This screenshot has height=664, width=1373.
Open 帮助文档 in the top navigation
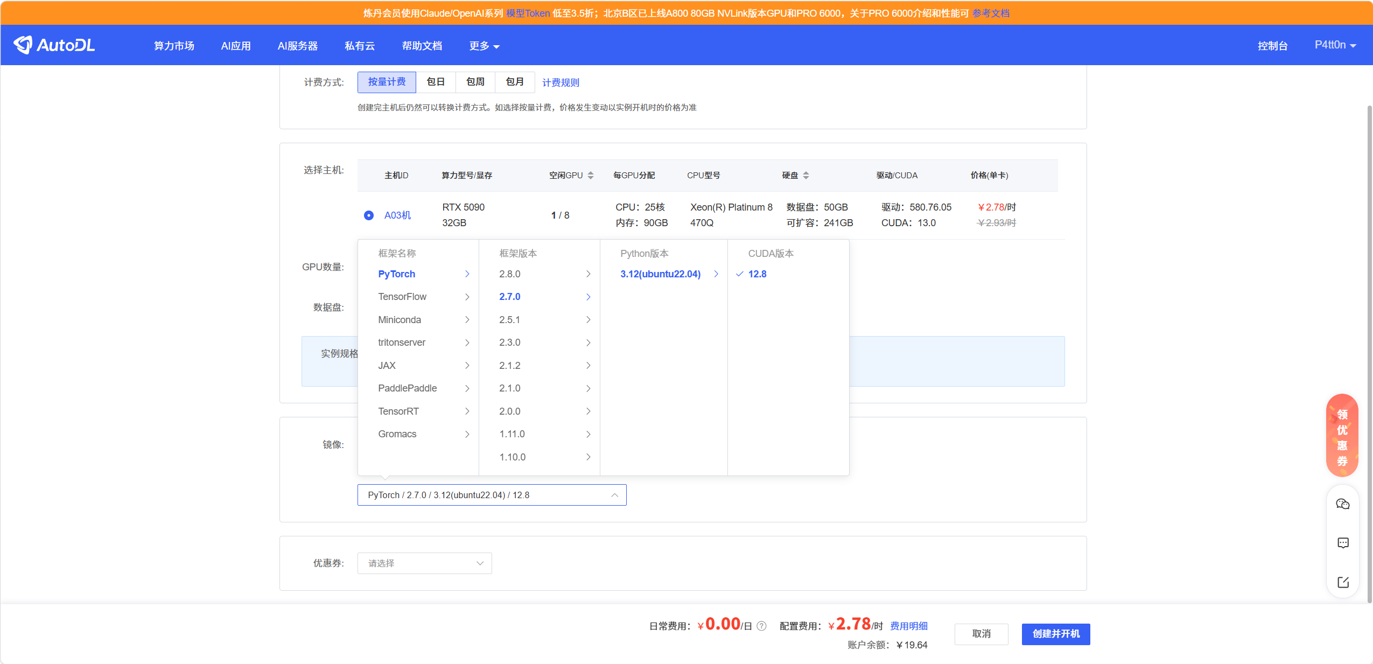pos(422,46)
